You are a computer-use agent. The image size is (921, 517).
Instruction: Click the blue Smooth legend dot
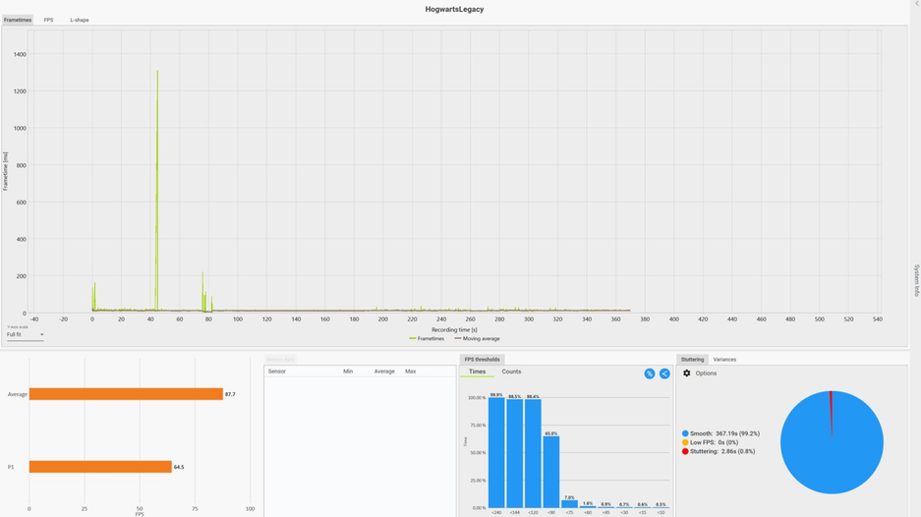685,433
